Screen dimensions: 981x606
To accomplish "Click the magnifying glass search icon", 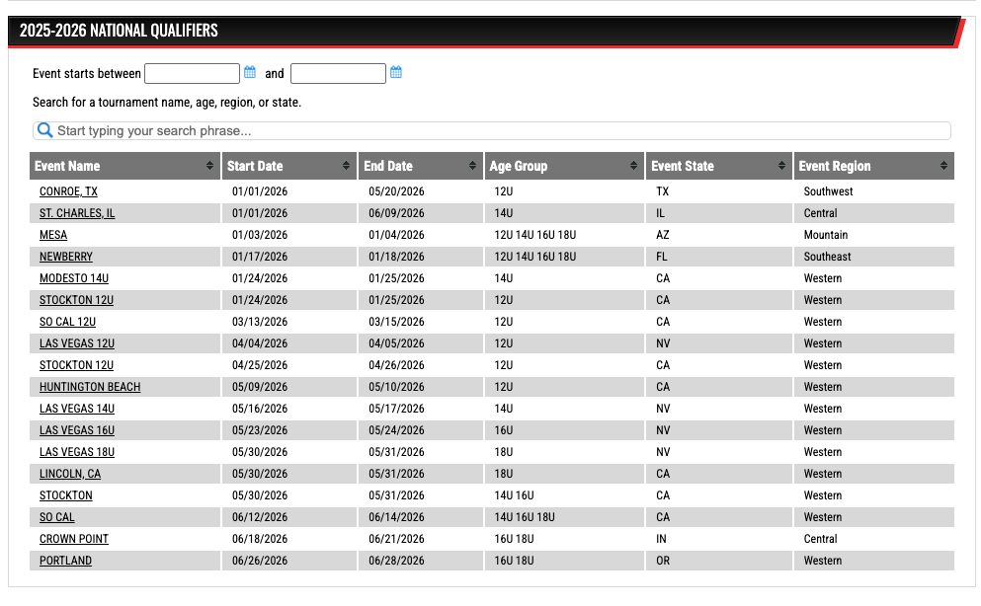I will click(44, 130).
